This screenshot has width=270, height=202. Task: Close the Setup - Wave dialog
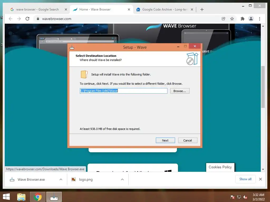coord(195,46)
